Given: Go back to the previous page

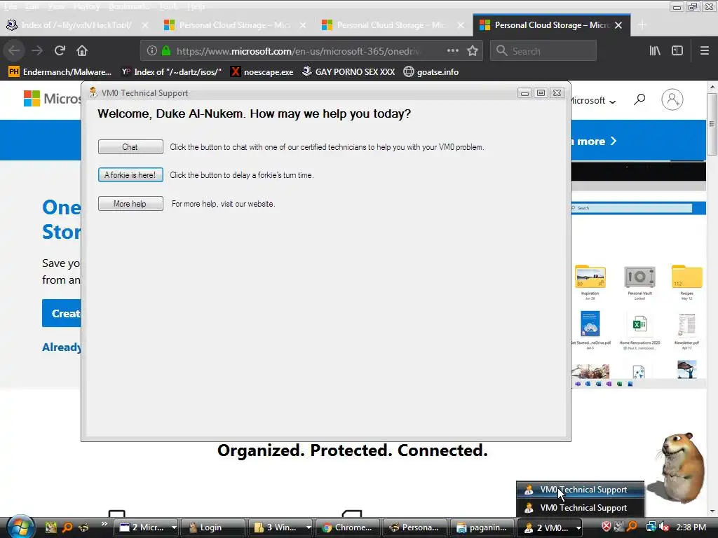Looking at the screenshot, I should (14, 50).
